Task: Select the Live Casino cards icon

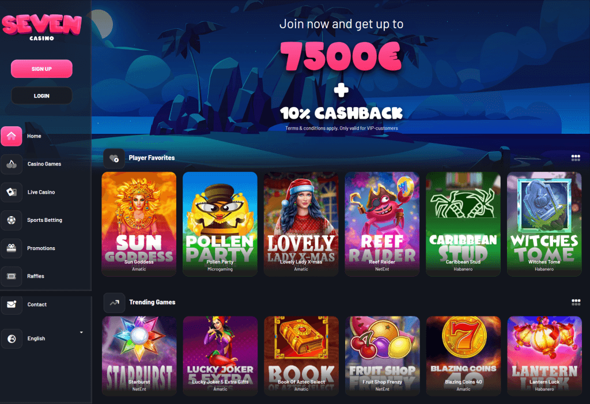Action: pyautogui.click(x=12, y=192)
